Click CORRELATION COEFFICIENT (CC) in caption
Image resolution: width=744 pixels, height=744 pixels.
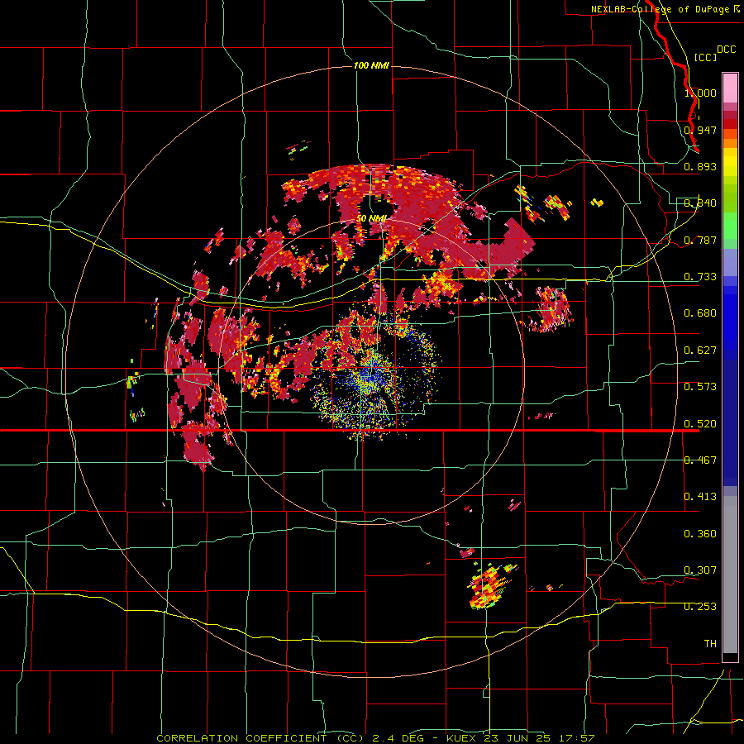click(260, 738)
